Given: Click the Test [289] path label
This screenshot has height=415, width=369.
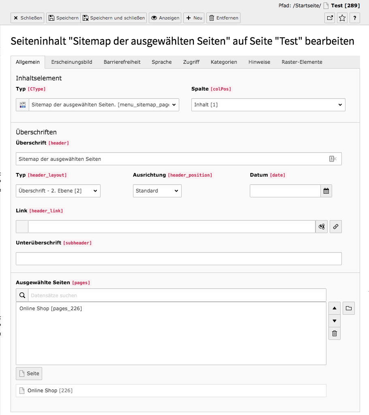Looking at the screenshot, I should click(x=345, y=6).
